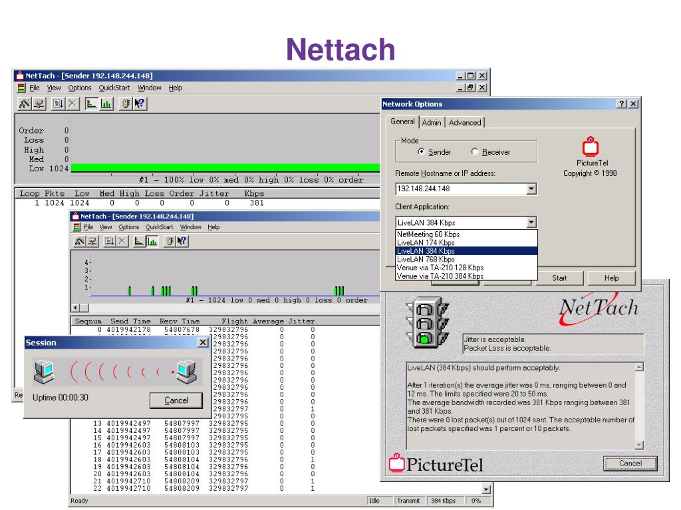Click the right computer icon in Session dialog
The height and width of the screenshot is (510, 681).
pos(187,372)
